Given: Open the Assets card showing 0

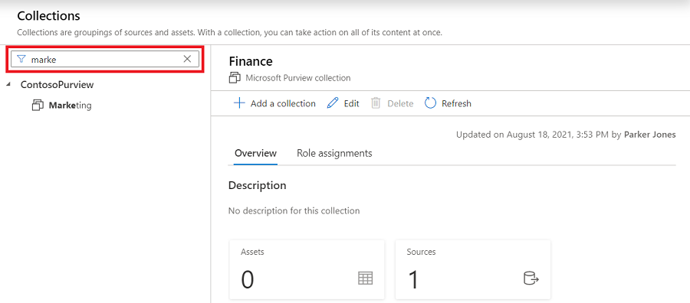Looking at the screenshot, I should pyautogui.click(x=307, y=269).
